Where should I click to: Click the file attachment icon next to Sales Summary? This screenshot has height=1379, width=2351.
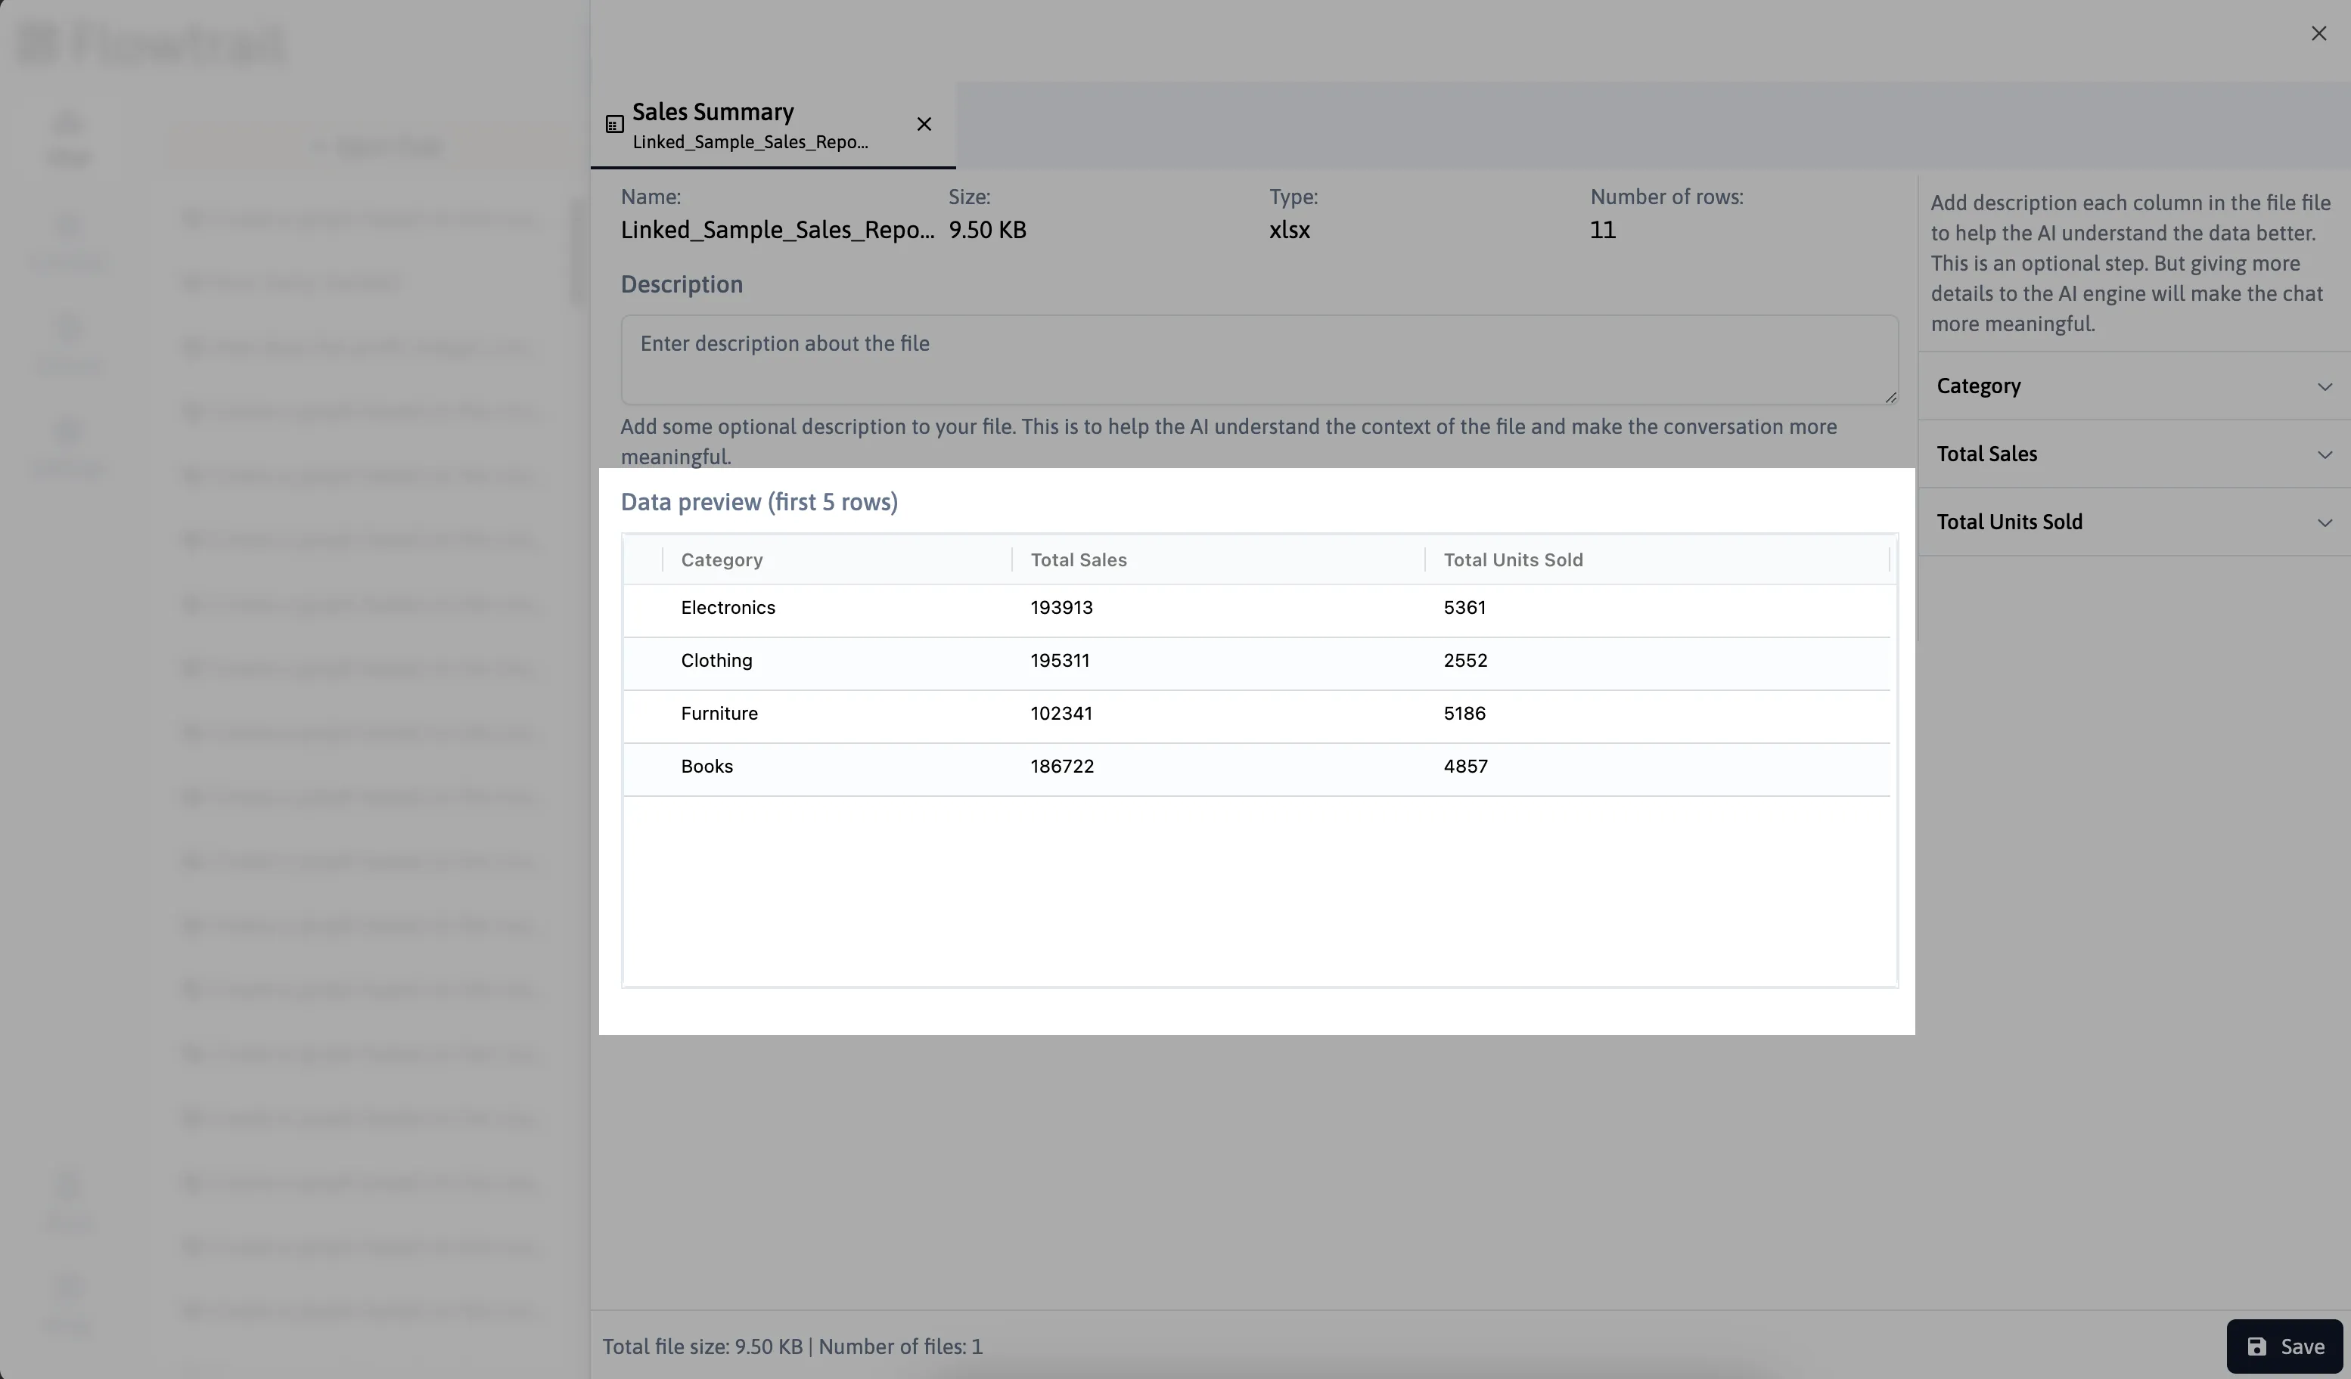point(614,125)
